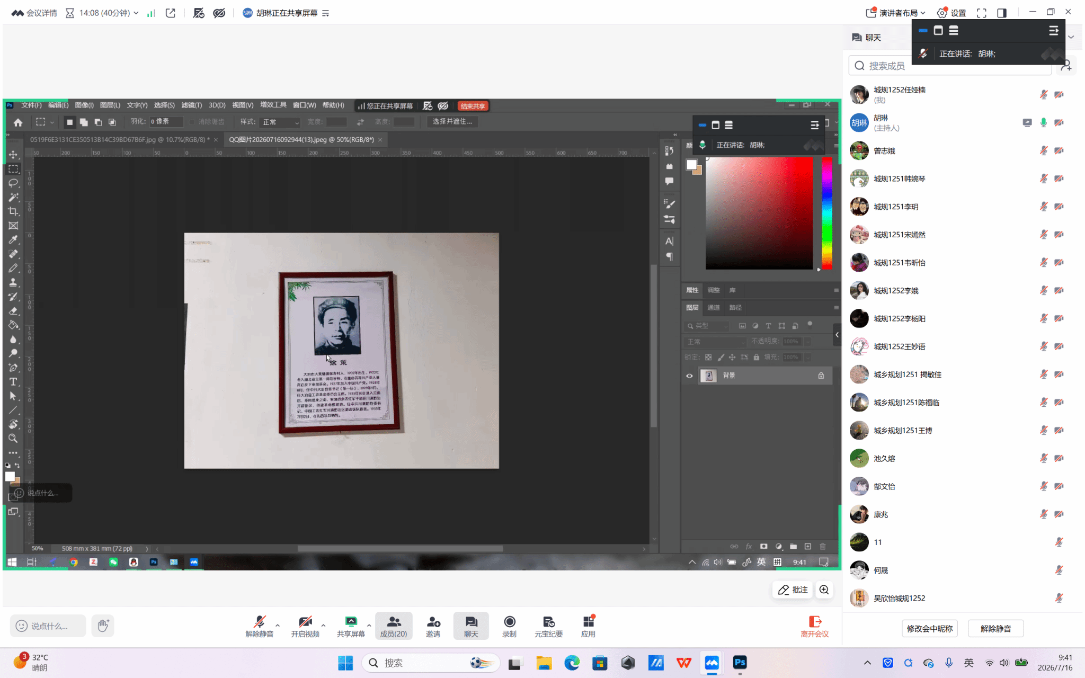The height and width of the screenshot is (678, 1085).
Task: Expand share options arrow beside 共享屏幕
Action: [369, 626]
